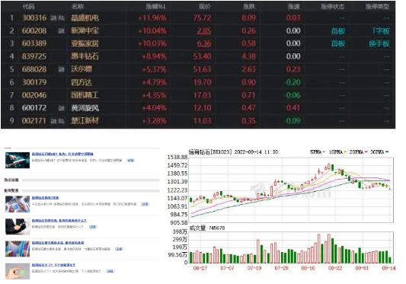Open the headline beside the tablet thumbnail
This screenshot has width=406, height=284.
62,154
